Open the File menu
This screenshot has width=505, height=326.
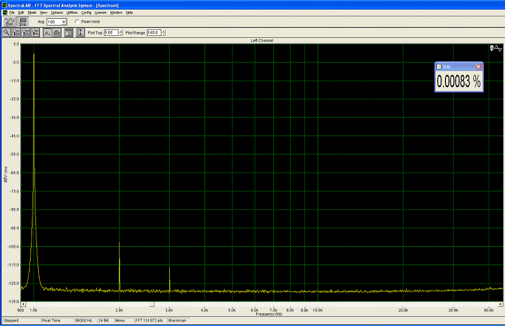[x=12, y=12]
